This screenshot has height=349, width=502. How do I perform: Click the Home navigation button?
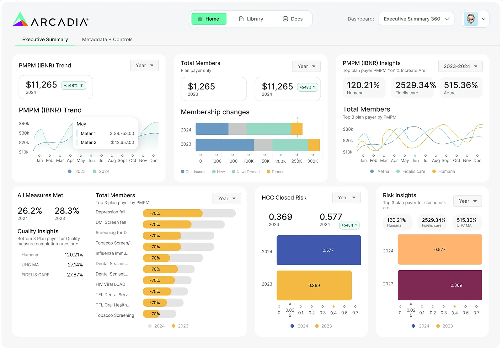[209, 19]
